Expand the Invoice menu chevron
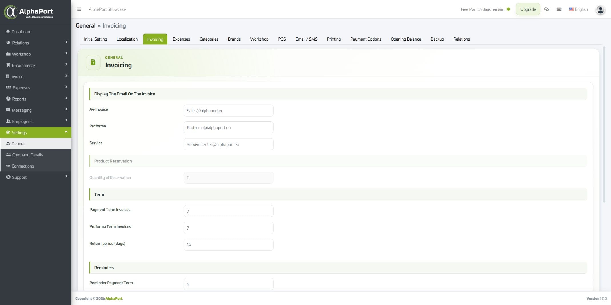 pos(66,76)
